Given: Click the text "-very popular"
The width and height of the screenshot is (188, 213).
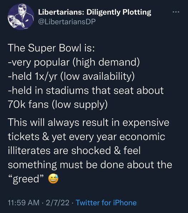Looking at the screenshot, I should click(x=39, y=63).
